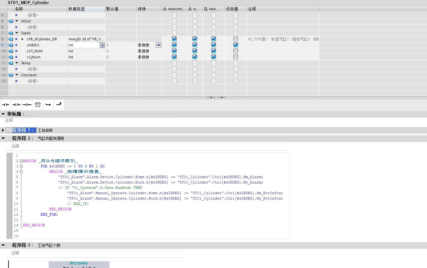The image size is (427, 268).
Task: Expand 程序段 1 工站名称
Action: 3,130
